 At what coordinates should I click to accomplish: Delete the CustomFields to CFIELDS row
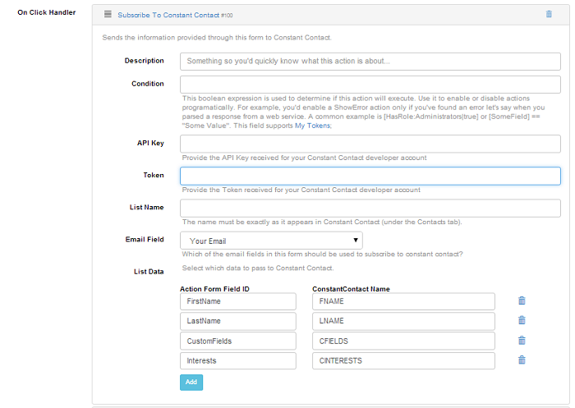tap(522, 340)
